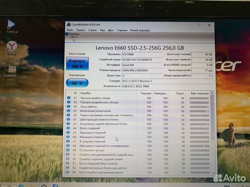
Task: Open the Yandex browser desktop icon
Action: coord(11,48)
